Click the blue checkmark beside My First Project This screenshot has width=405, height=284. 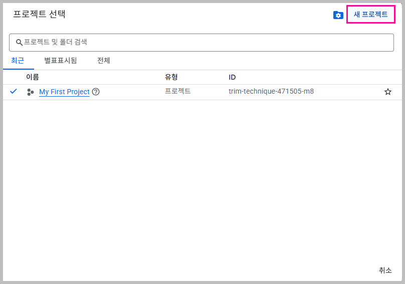click(x=14, y=92)
